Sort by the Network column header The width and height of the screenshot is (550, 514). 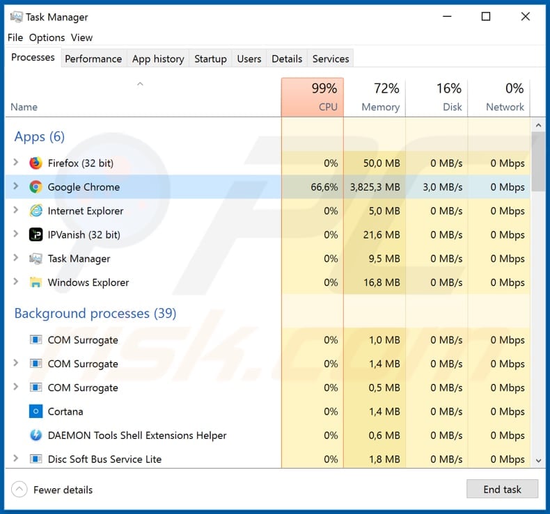pyautogui.click(x=498, y=97)
